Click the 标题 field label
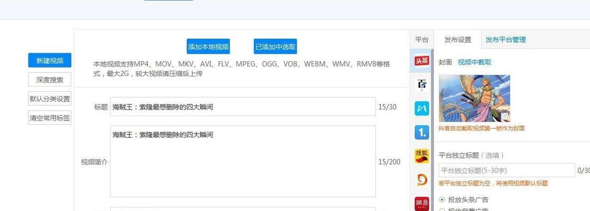 click(x=101, y=107)
